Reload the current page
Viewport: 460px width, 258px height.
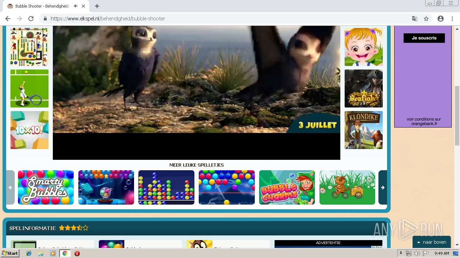click(31, 19)
